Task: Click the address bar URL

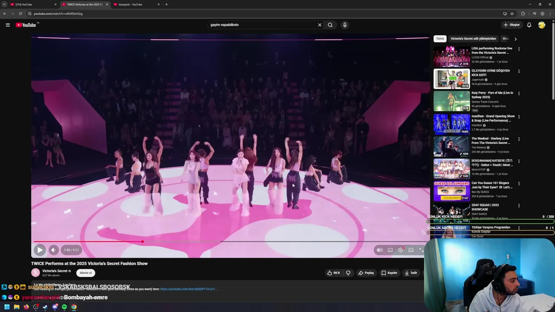Action: (58, 13)
